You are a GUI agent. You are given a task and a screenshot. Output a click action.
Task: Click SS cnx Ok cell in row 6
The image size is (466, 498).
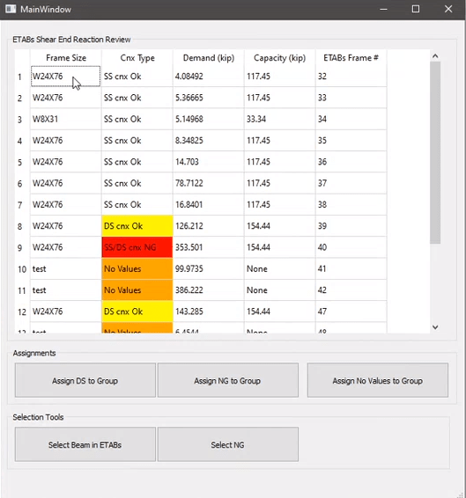coord(137,183)
